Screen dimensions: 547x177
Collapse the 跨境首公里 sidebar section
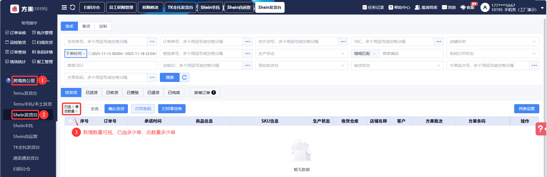[x=49, y=81]
